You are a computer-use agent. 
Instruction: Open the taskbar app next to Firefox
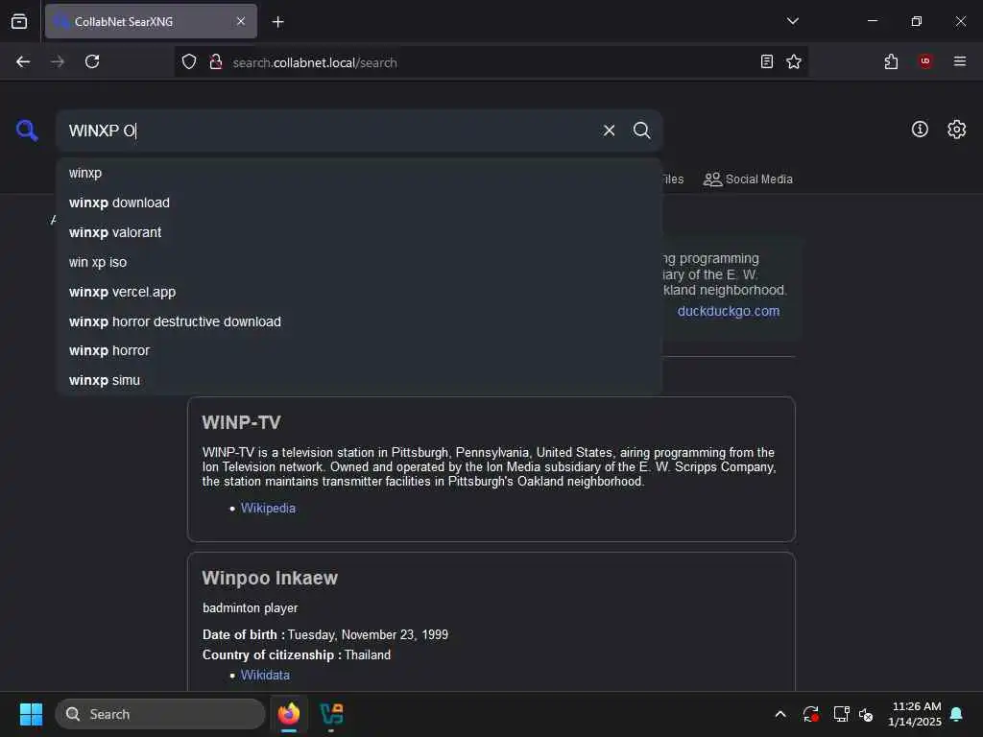pos(331,714)
